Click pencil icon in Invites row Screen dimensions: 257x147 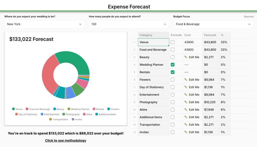(186, 132)
